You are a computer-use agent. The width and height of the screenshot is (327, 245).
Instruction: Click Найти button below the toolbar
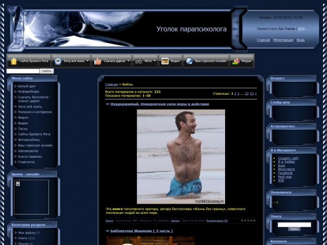[47, 71]
